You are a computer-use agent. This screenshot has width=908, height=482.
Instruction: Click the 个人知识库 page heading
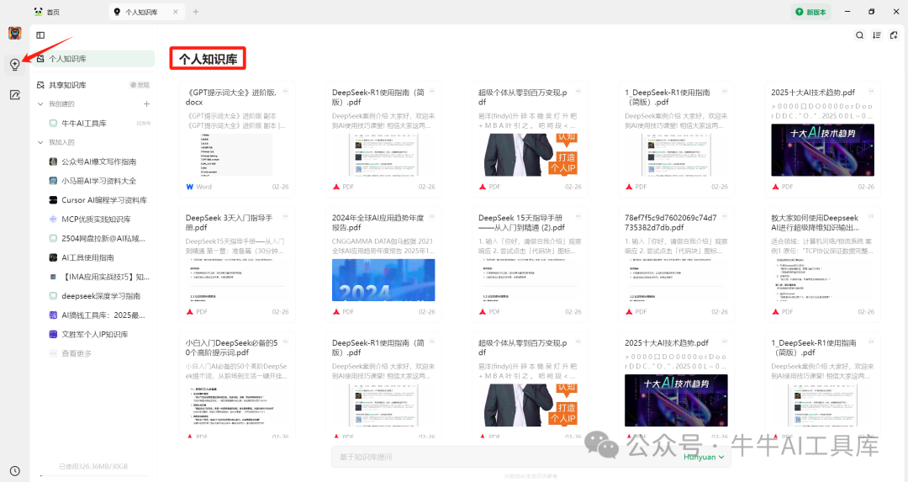[x=208, y=59]
